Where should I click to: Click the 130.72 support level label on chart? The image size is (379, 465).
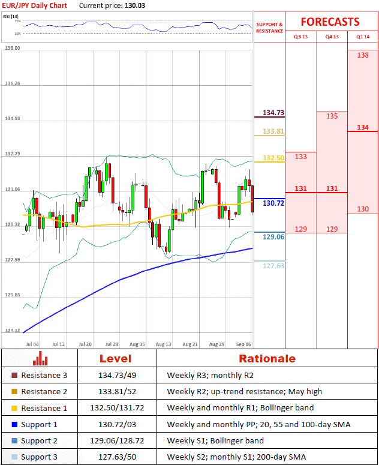(x=273, y=203)
